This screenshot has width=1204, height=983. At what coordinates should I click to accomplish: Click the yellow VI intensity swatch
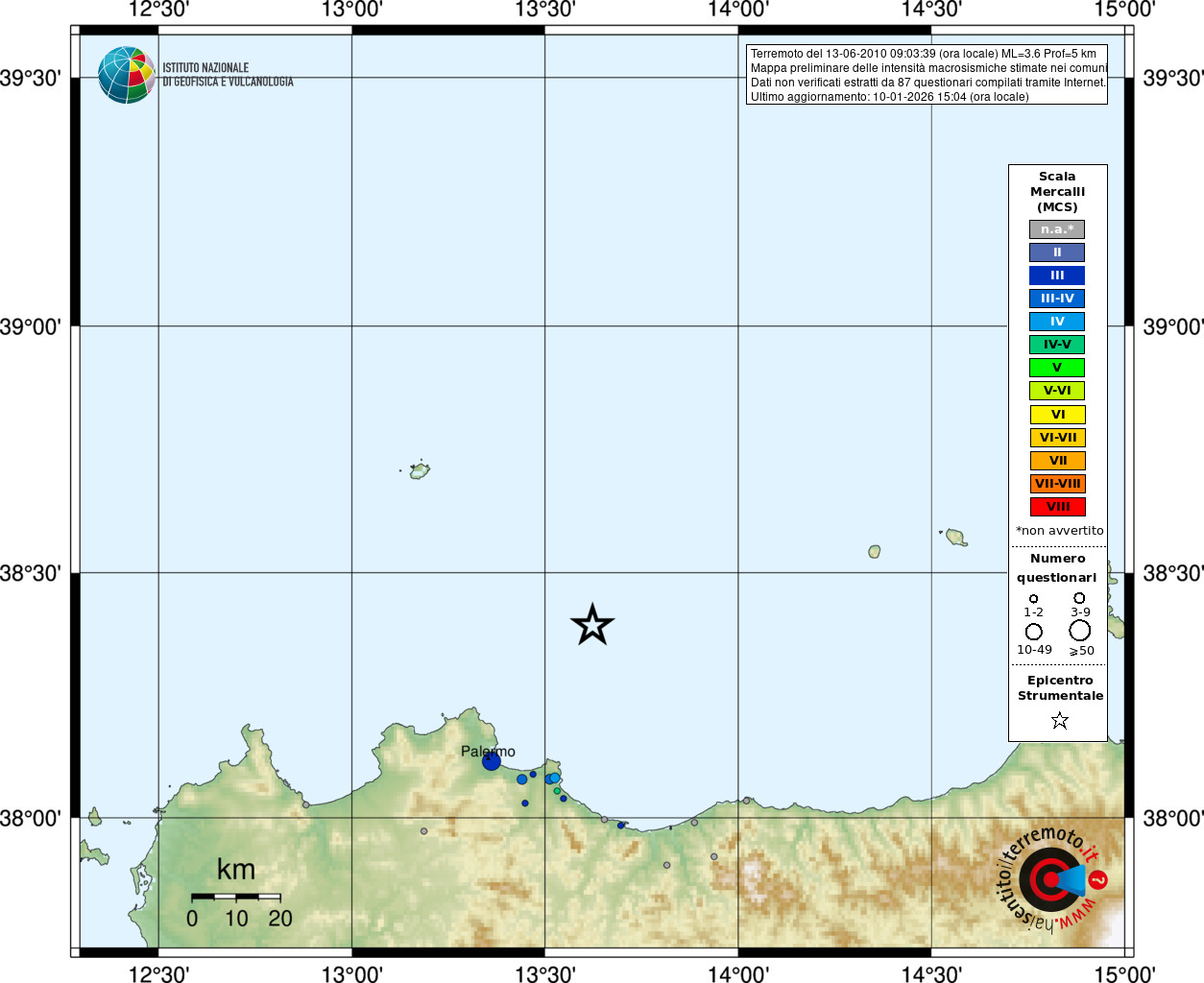click(x=1057, y=415)
